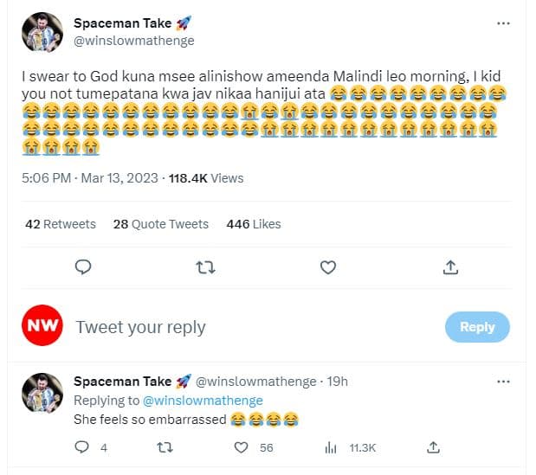Open the tweet timestamp 5:06 PM Mar 13, 2023
This screenshot has height=475, width=536.
coord(90,178)
